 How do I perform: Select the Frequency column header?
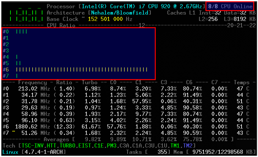(33, 82)
